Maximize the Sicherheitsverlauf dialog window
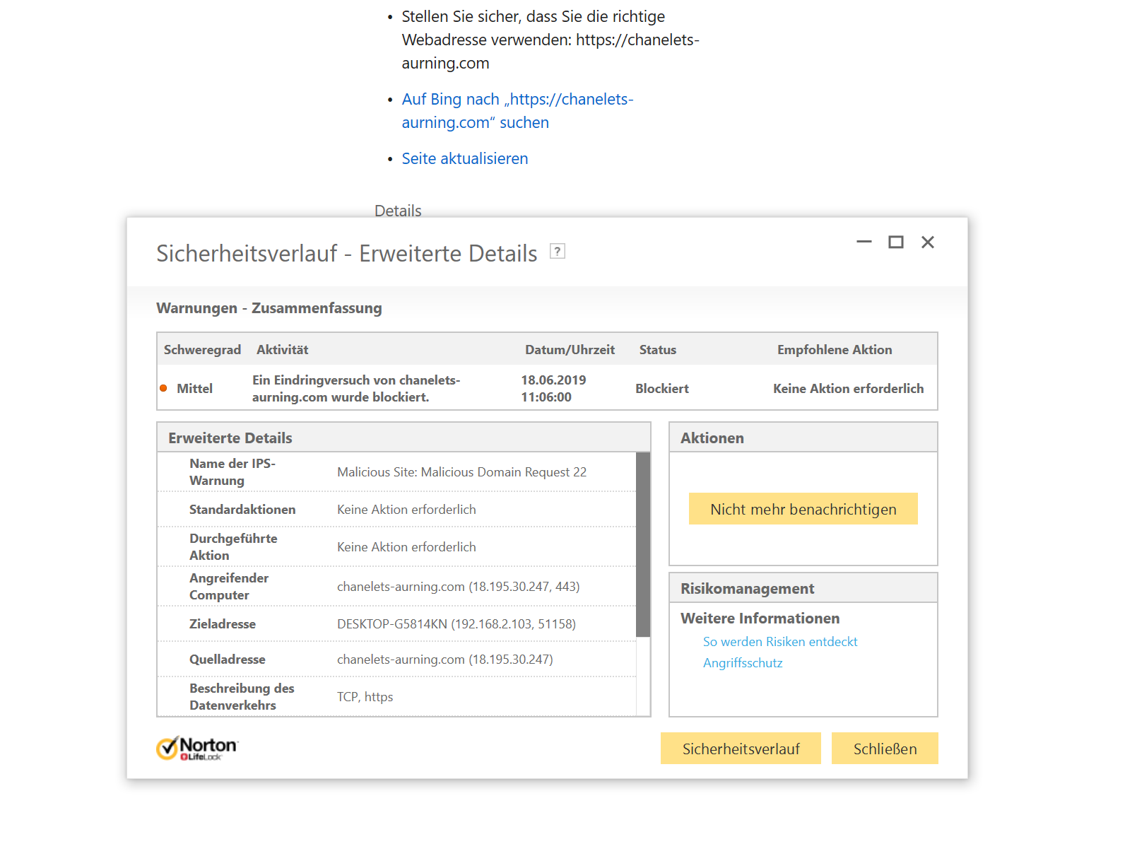The image size is (1137, 844). coord(896,242)
